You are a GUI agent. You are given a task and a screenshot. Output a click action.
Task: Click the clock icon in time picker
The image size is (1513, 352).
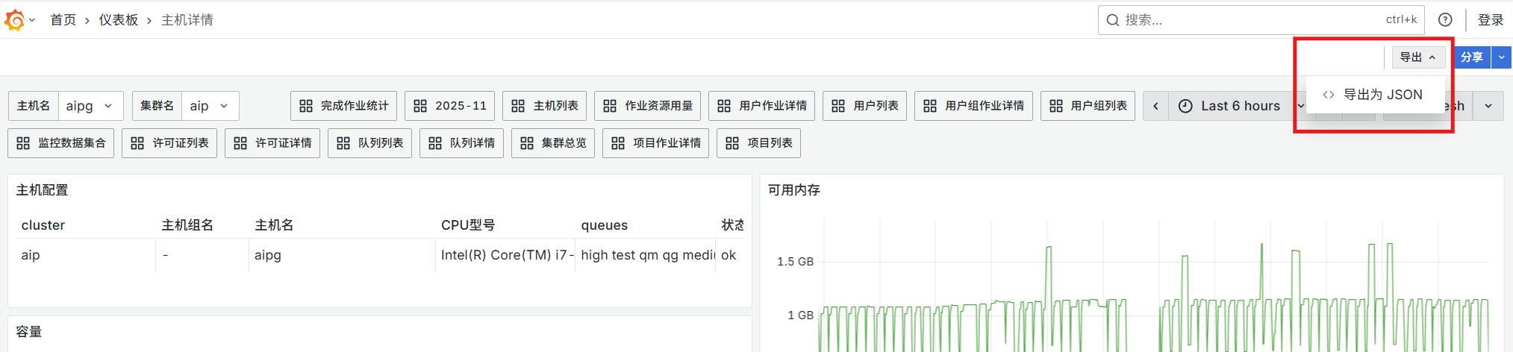tap(1185, 106)
